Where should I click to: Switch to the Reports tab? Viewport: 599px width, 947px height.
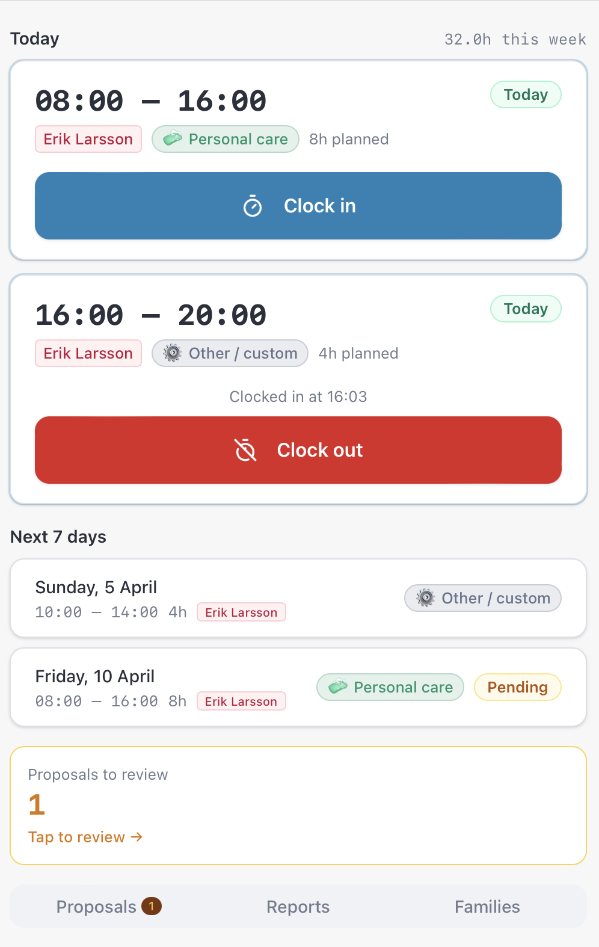[298, 906]
